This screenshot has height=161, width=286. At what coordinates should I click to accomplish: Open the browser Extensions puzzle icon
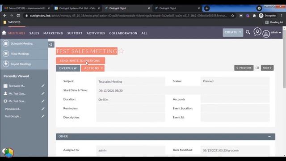click(254, 16)
